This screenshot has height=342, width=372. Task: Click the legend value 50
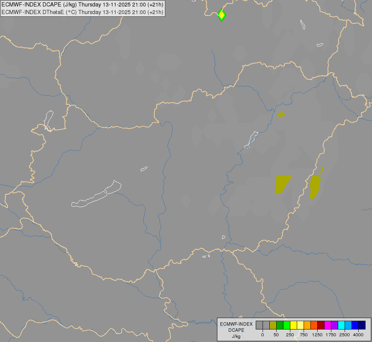coord(276,335)
